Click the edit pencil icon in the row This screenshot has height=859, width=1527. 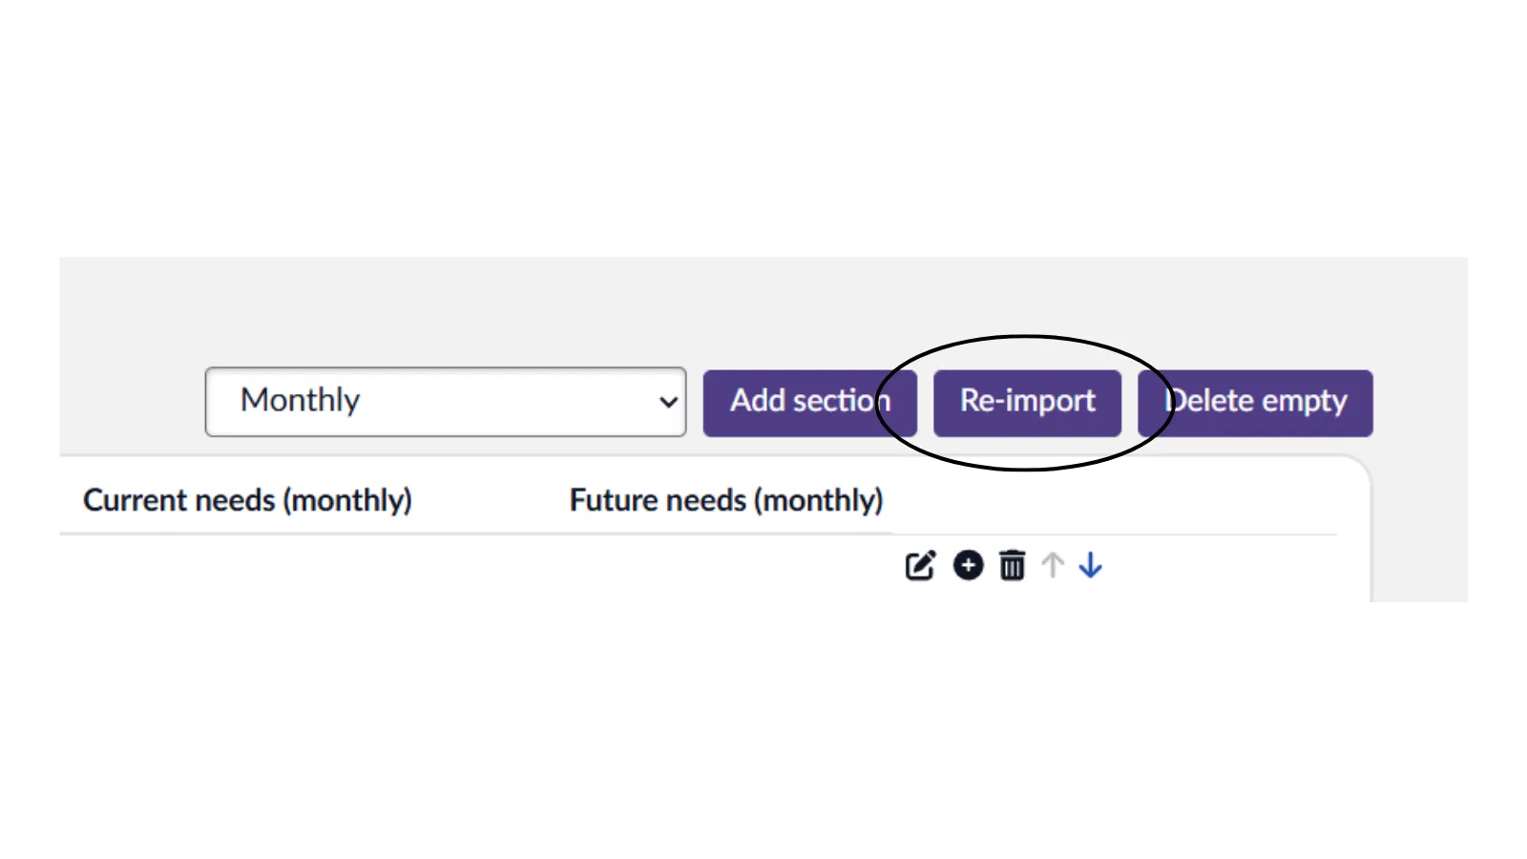pyautogui.click(x=920, y=566)
